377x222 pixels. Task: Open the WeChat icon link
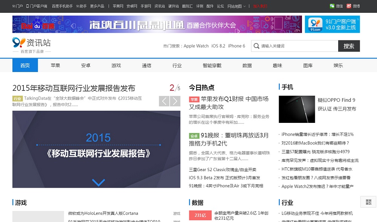(332, 6)
